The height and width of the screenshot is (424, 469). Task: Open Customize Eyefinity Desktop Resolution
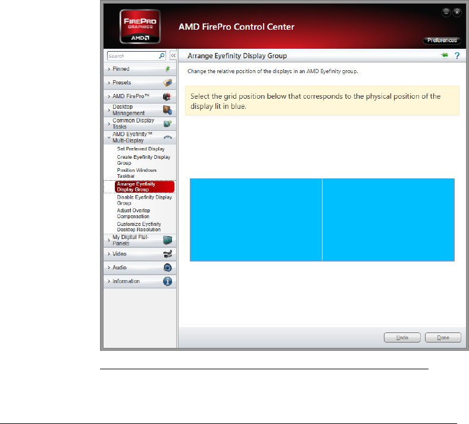(139, 227)
